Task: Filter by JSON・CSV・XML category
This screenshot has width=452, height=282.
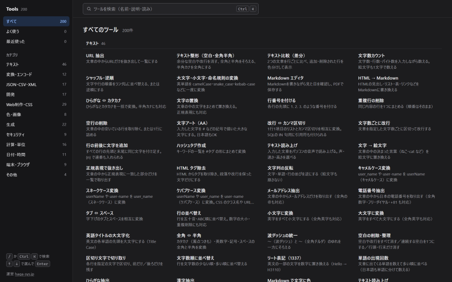Action: tap(36, 85)
